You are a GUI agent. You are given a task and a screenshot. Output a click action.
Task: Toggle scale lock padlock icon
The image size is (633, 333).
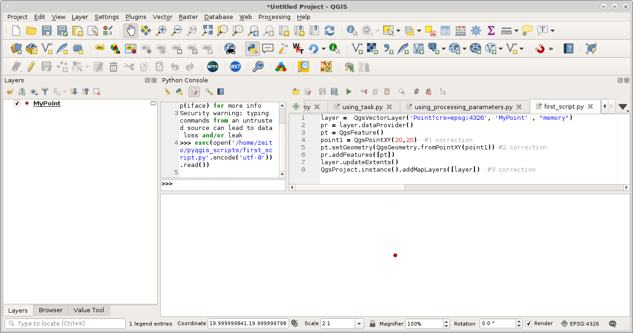tap(373, 324)
